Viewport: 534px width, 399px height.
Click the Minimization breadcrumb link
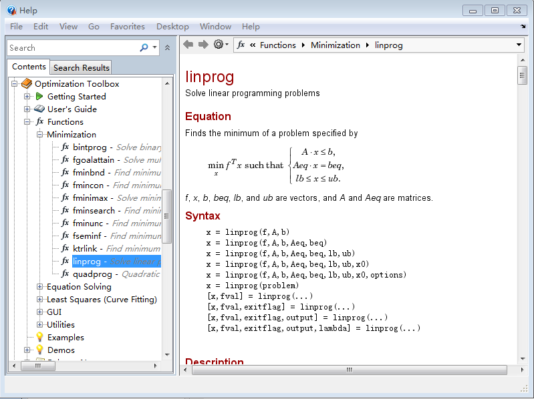tap(336, 45)
